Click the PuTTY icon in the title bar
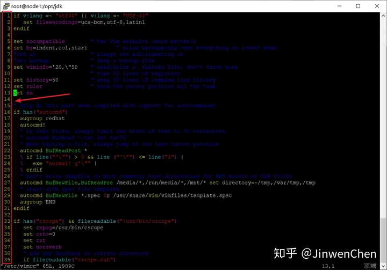 [x=6, y=6]
